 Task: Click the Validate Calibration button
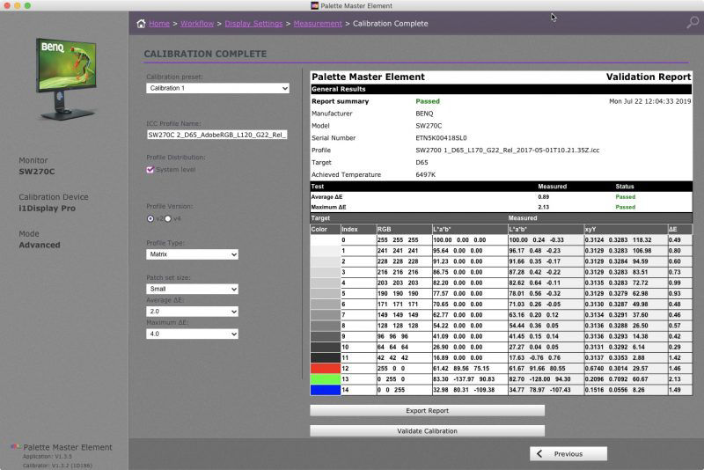tap(427, 430)
